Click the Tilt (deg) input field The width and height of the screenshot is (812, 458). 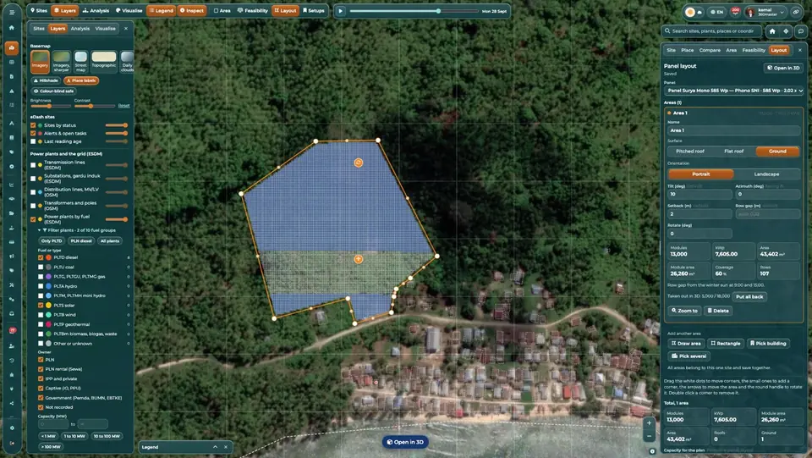[x=700, y=194]
